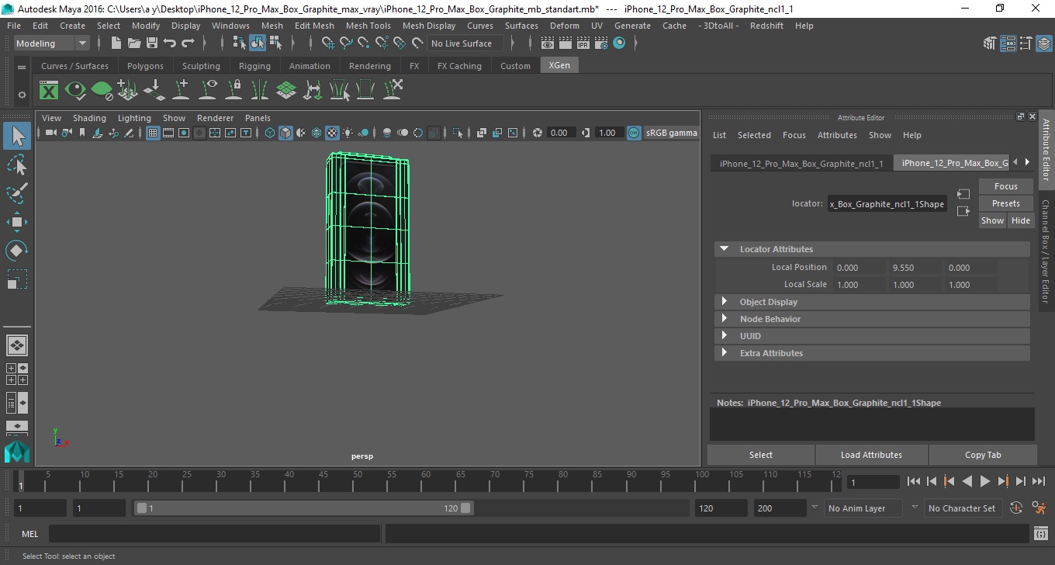1055x565 pixels.
Task: Click the Load Attributes button
Action: click(x=871, y=455)
